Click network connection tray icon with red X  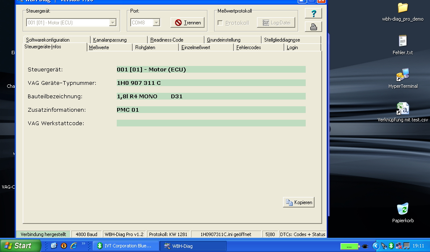tap(399, 246)
